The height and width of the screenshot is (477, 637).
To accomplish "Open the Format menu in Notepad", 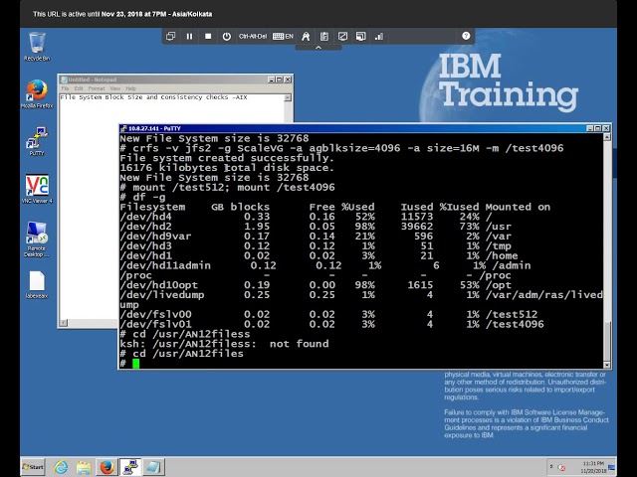I will 97,88.
